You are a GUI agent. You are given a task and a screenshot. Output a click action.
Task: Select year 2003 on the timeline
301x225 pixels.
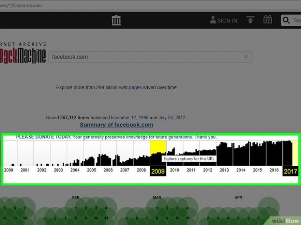pyautogui.click(x=58, y=170)
